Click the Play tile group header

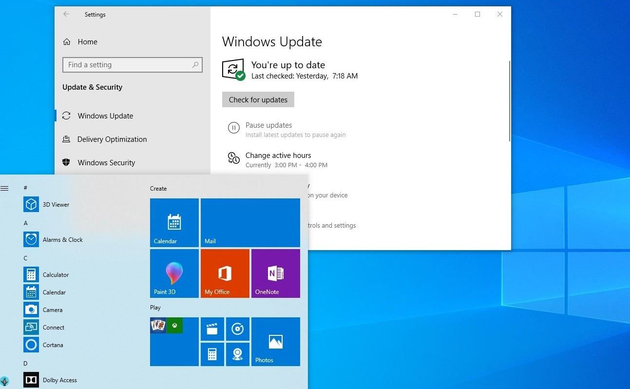pos(155,308)
